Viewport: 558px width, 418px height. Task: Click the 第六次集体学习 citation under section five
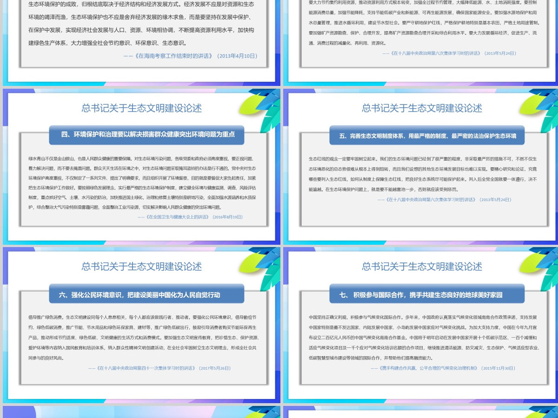click(x=444, y=200)
